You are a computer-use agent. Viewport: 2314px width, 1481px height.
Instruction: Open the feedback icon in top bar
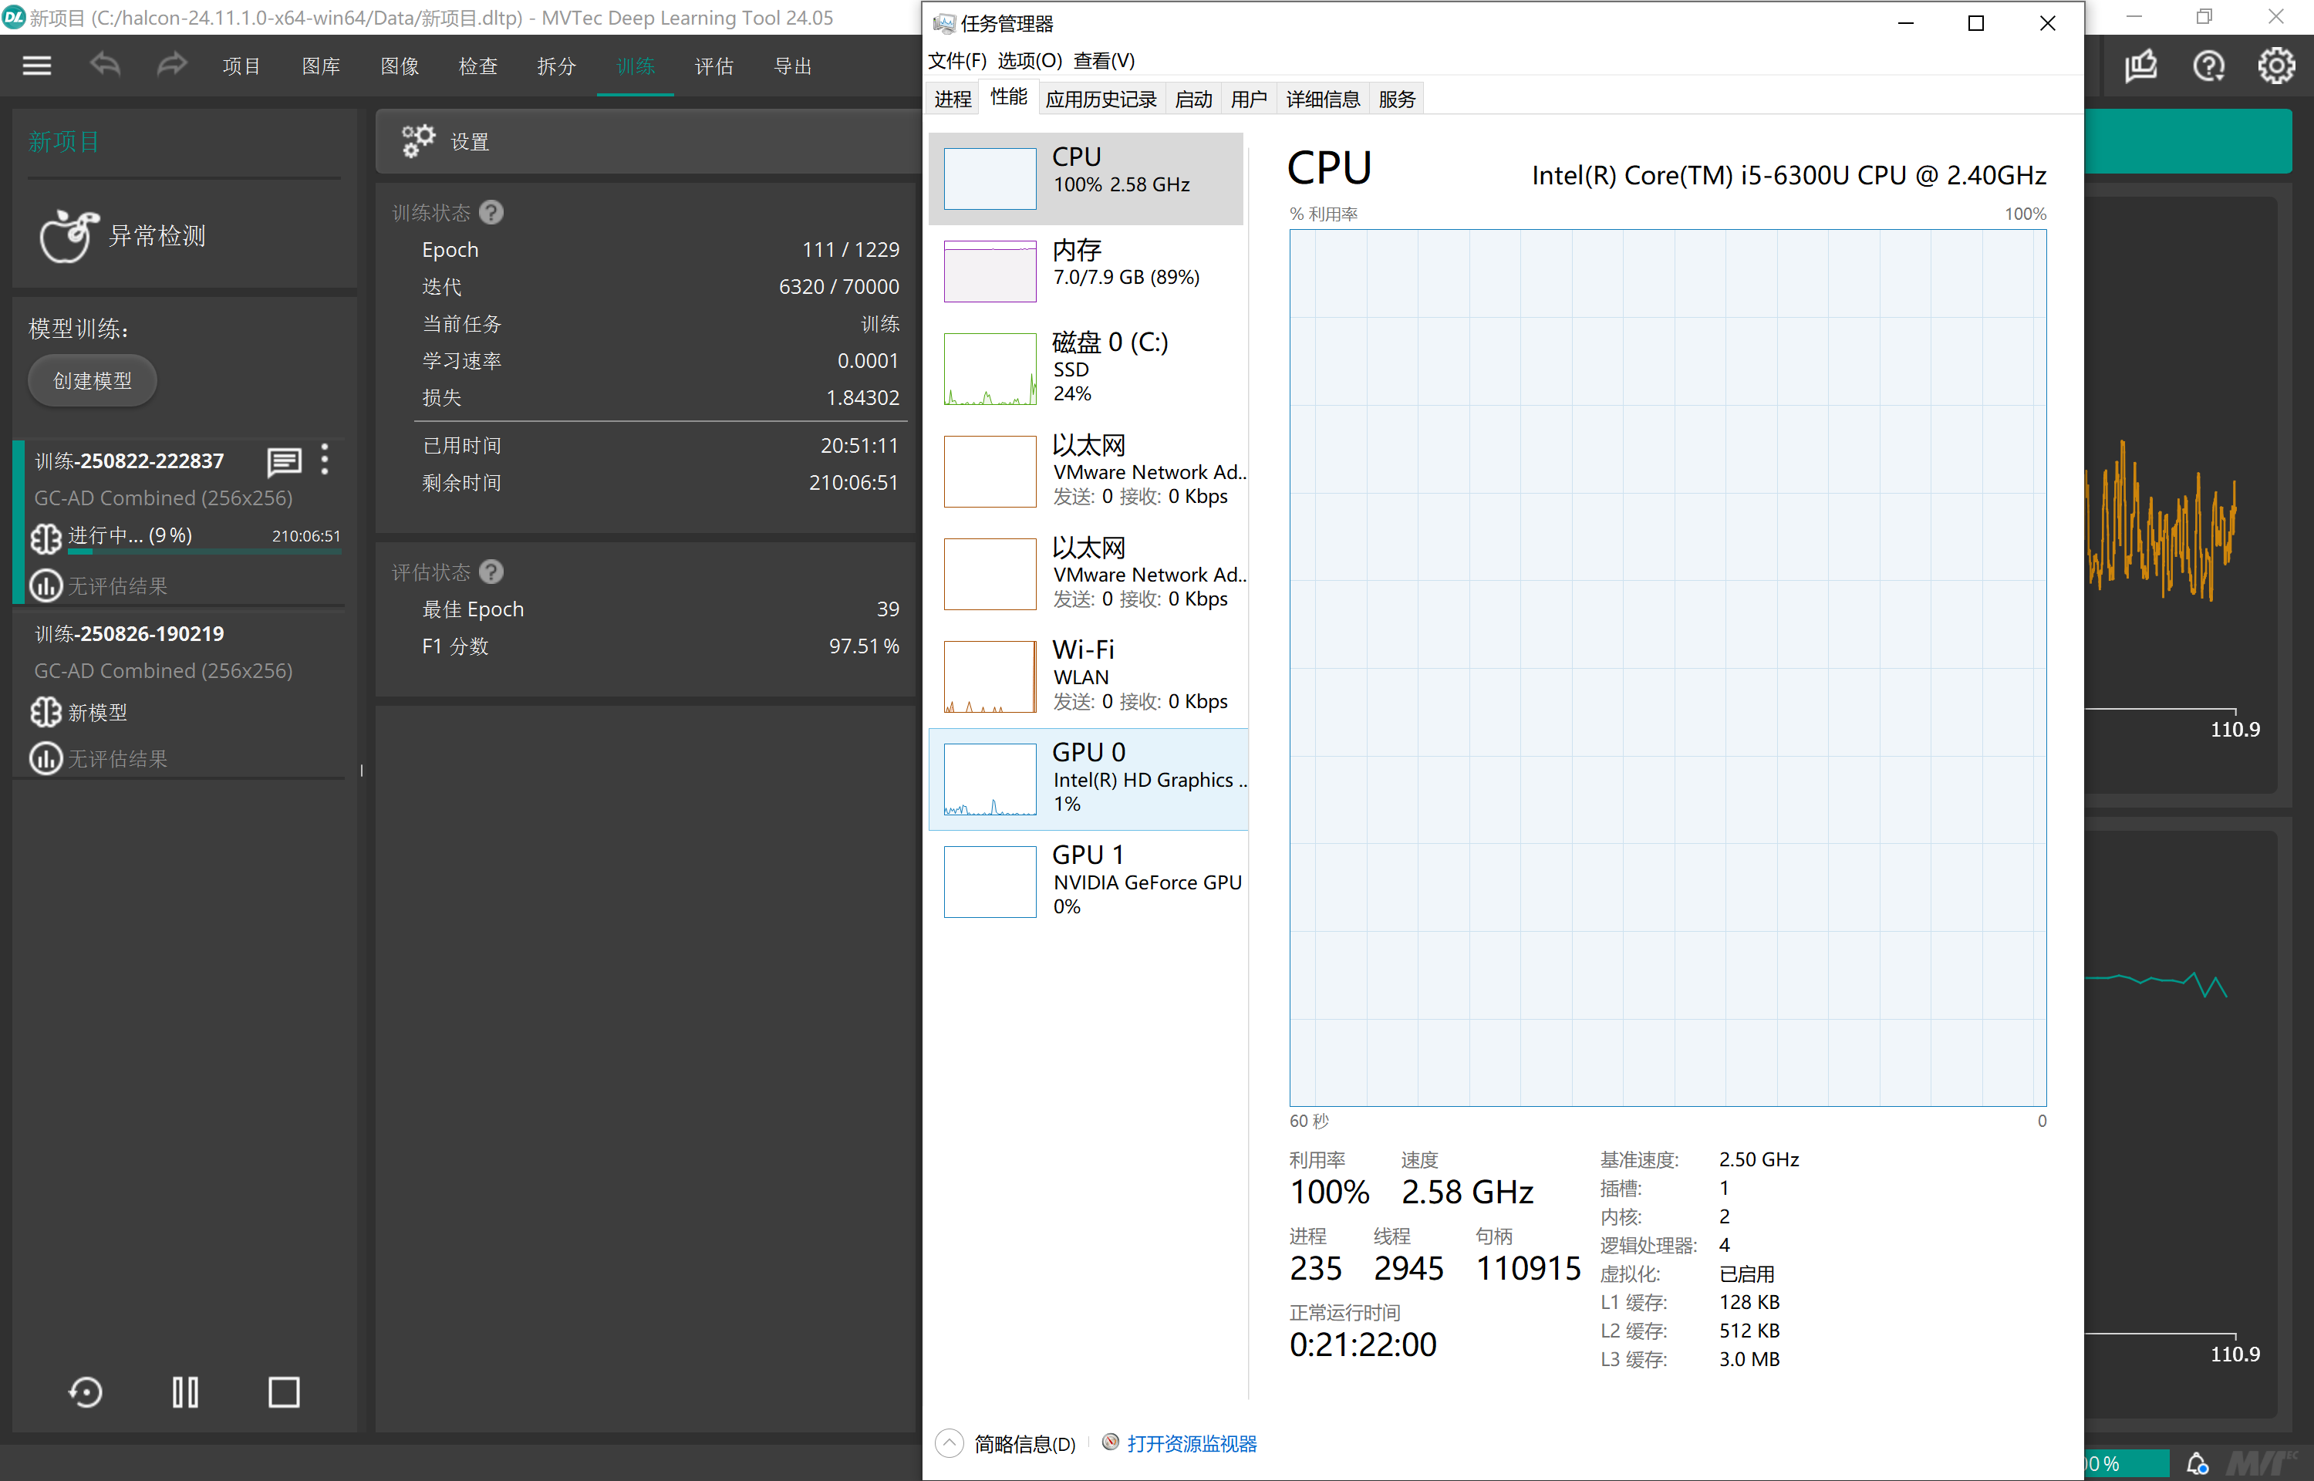click(2140, 66)
